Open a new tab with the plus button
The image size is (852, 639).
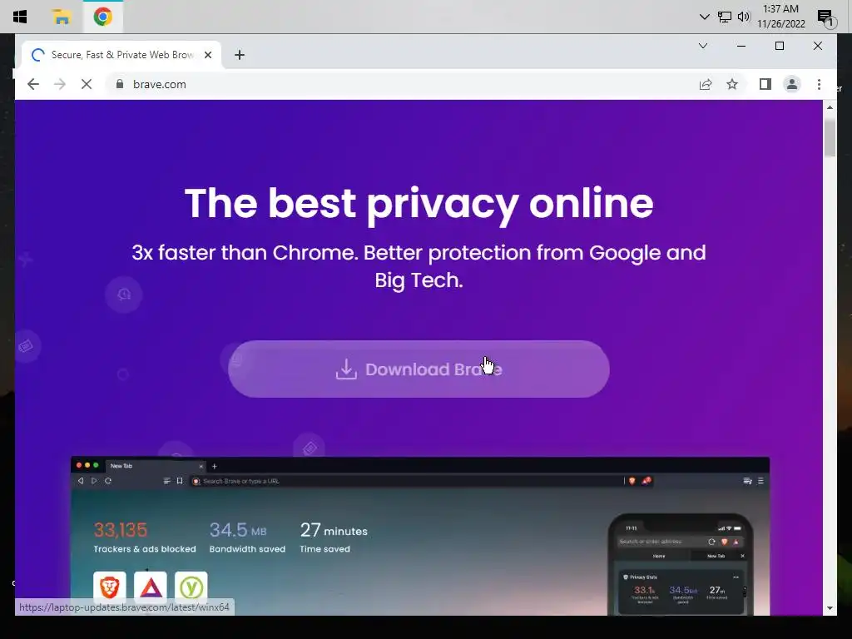pyautogui.click(x=240, y=55)
